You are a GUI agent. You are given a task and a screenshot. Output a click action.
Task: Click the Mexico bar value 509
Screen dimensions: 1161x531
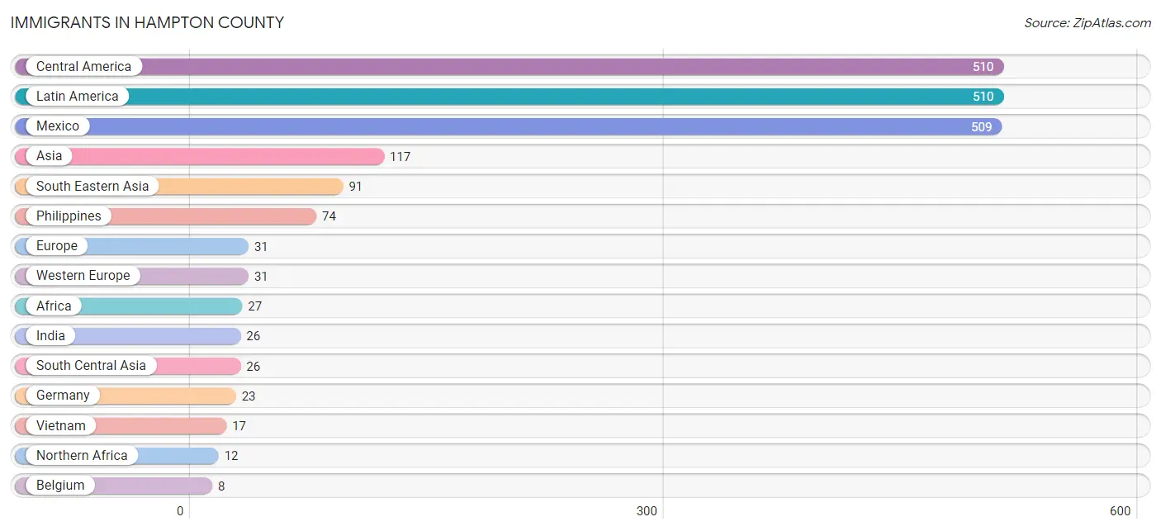[x=982, y=127]
